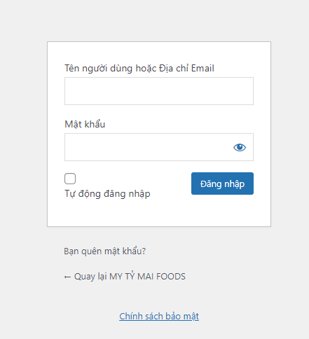Image resolution: width=309 pixels, height=339 pixels.
Task: Focus the username or email input field
Action: tap(159, 91)
